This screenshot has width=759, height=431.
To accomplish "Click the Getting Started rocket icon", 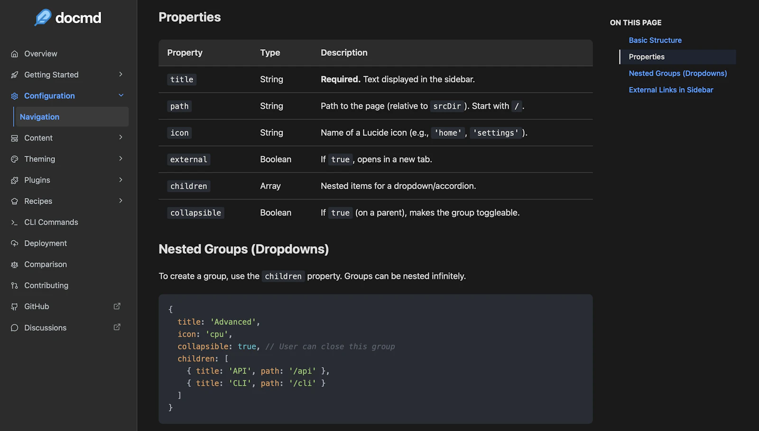I will (x=15, y=75).
